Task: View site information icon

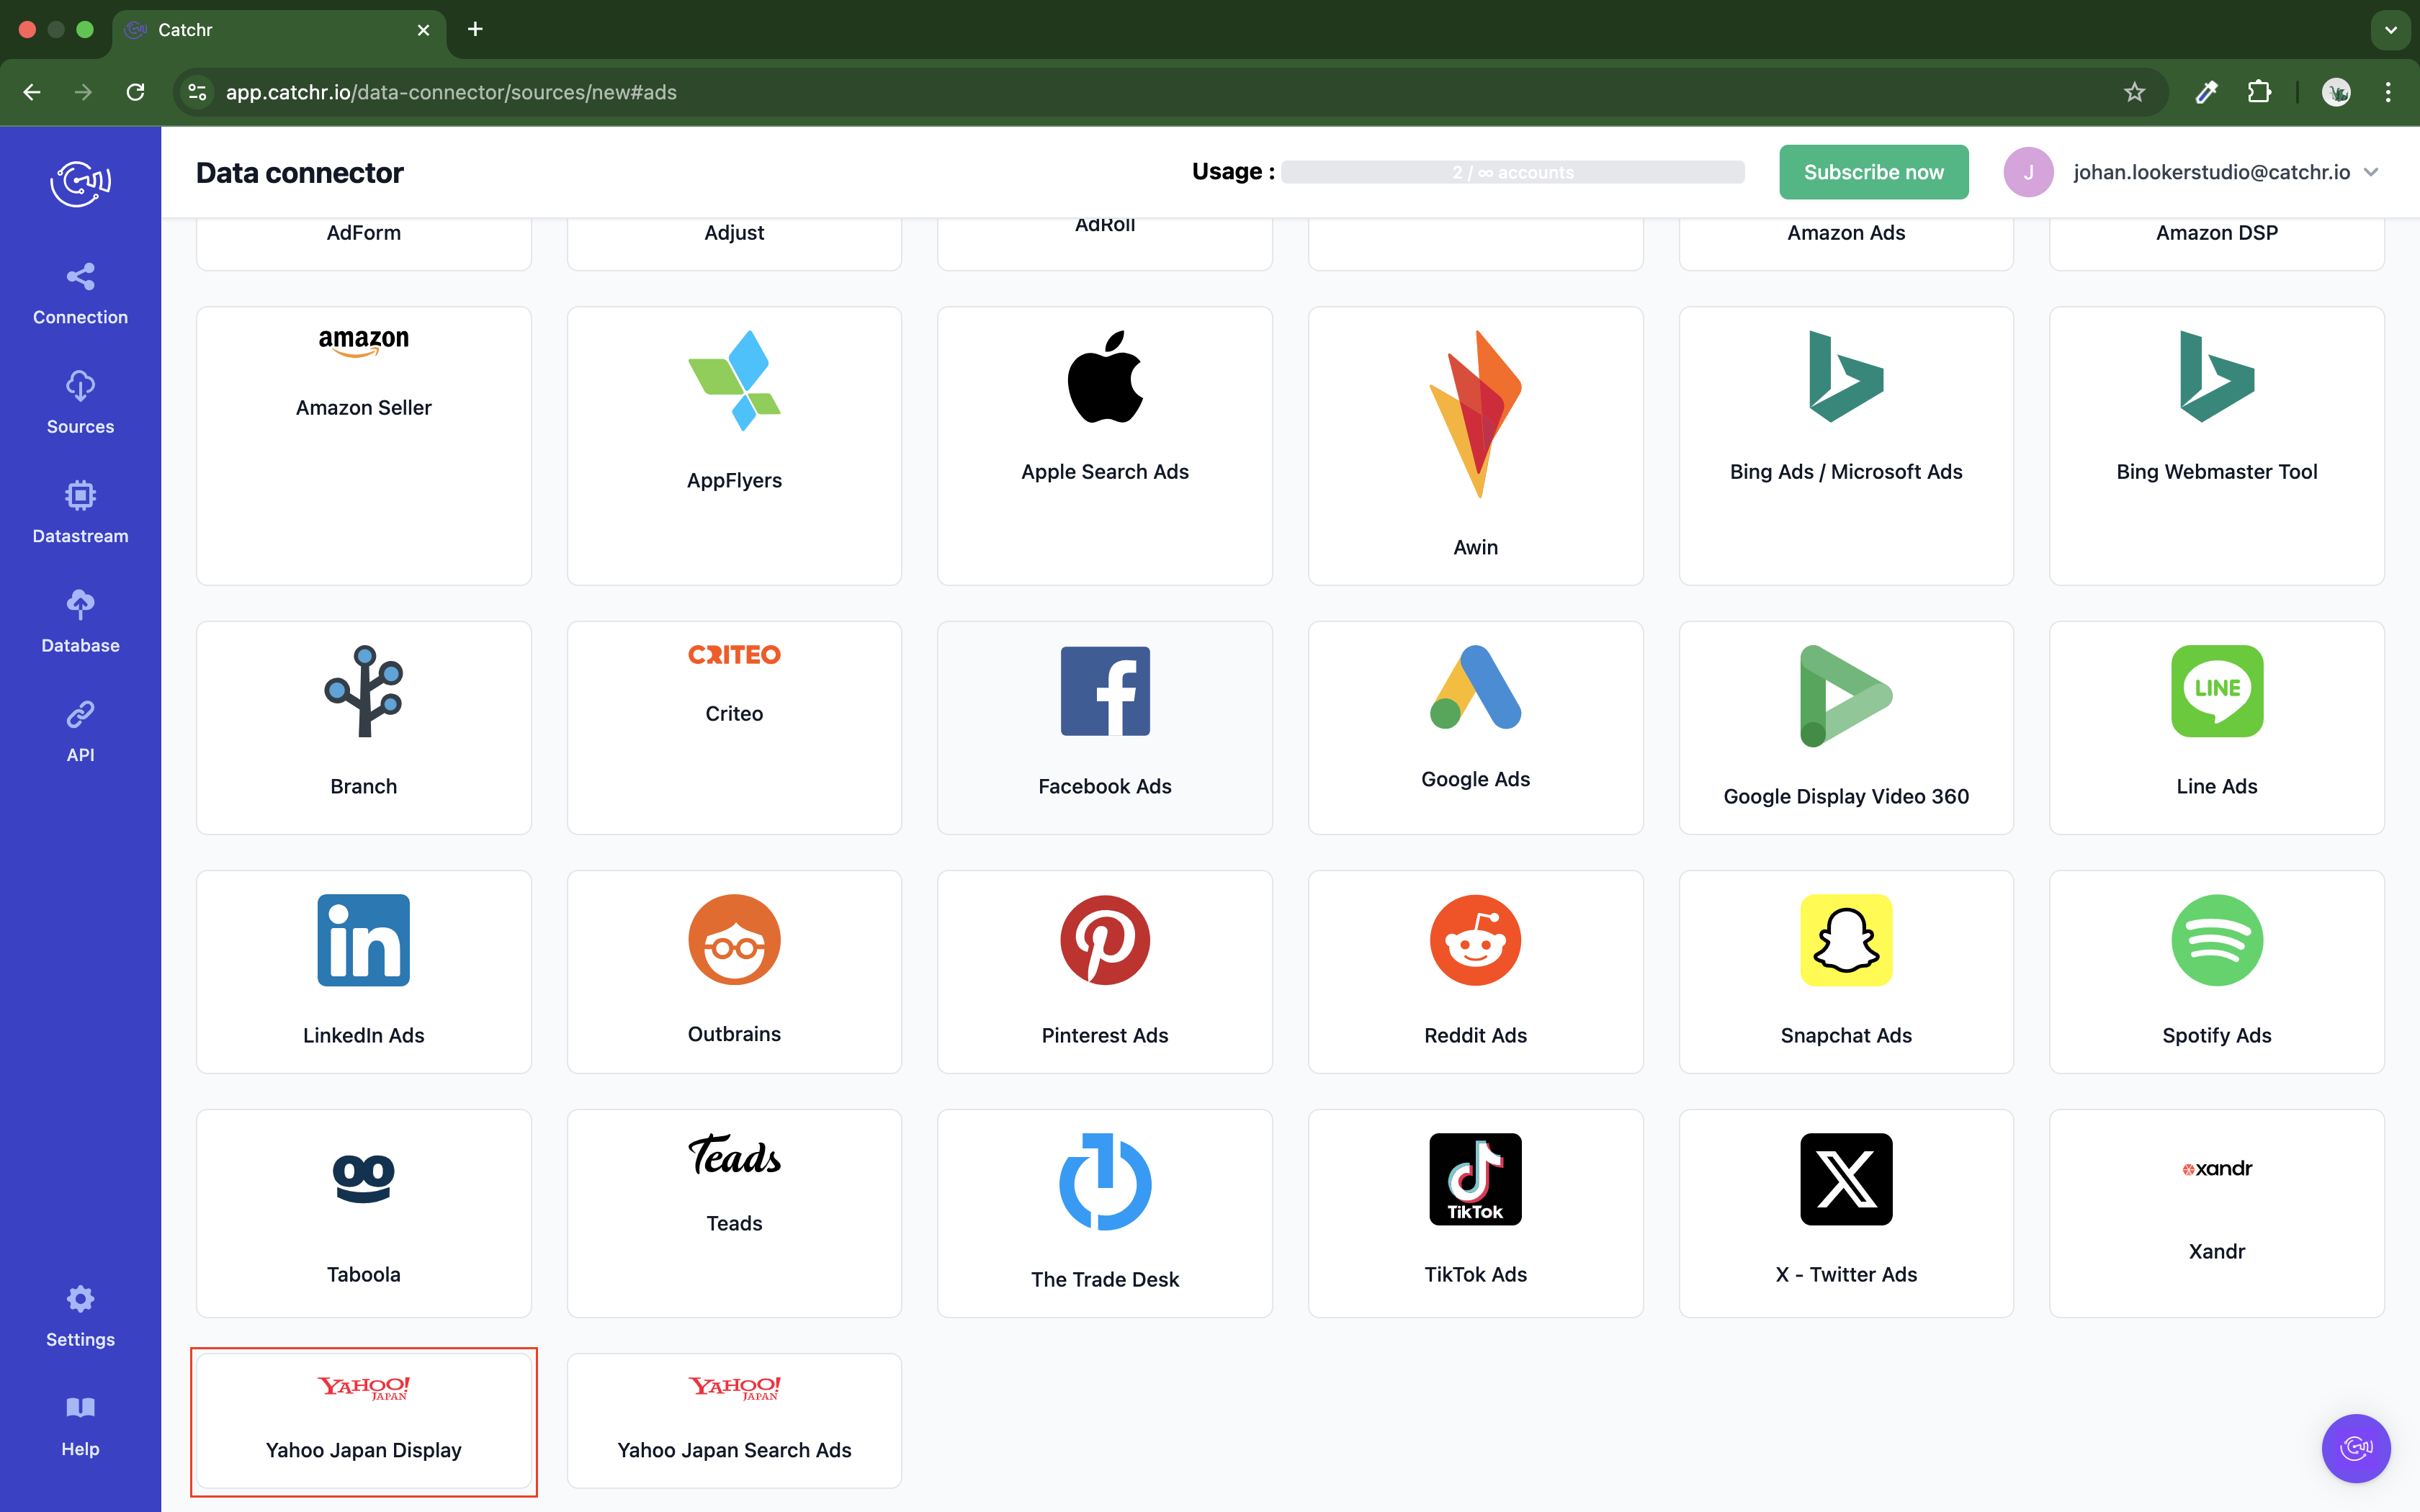Action: tap(197, 92)
